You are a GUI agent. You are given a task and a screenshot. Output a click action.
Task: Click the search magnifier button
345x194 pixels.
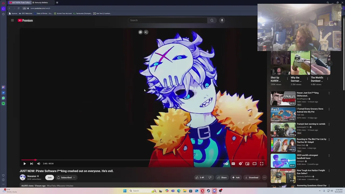click(x=212, y=20)
